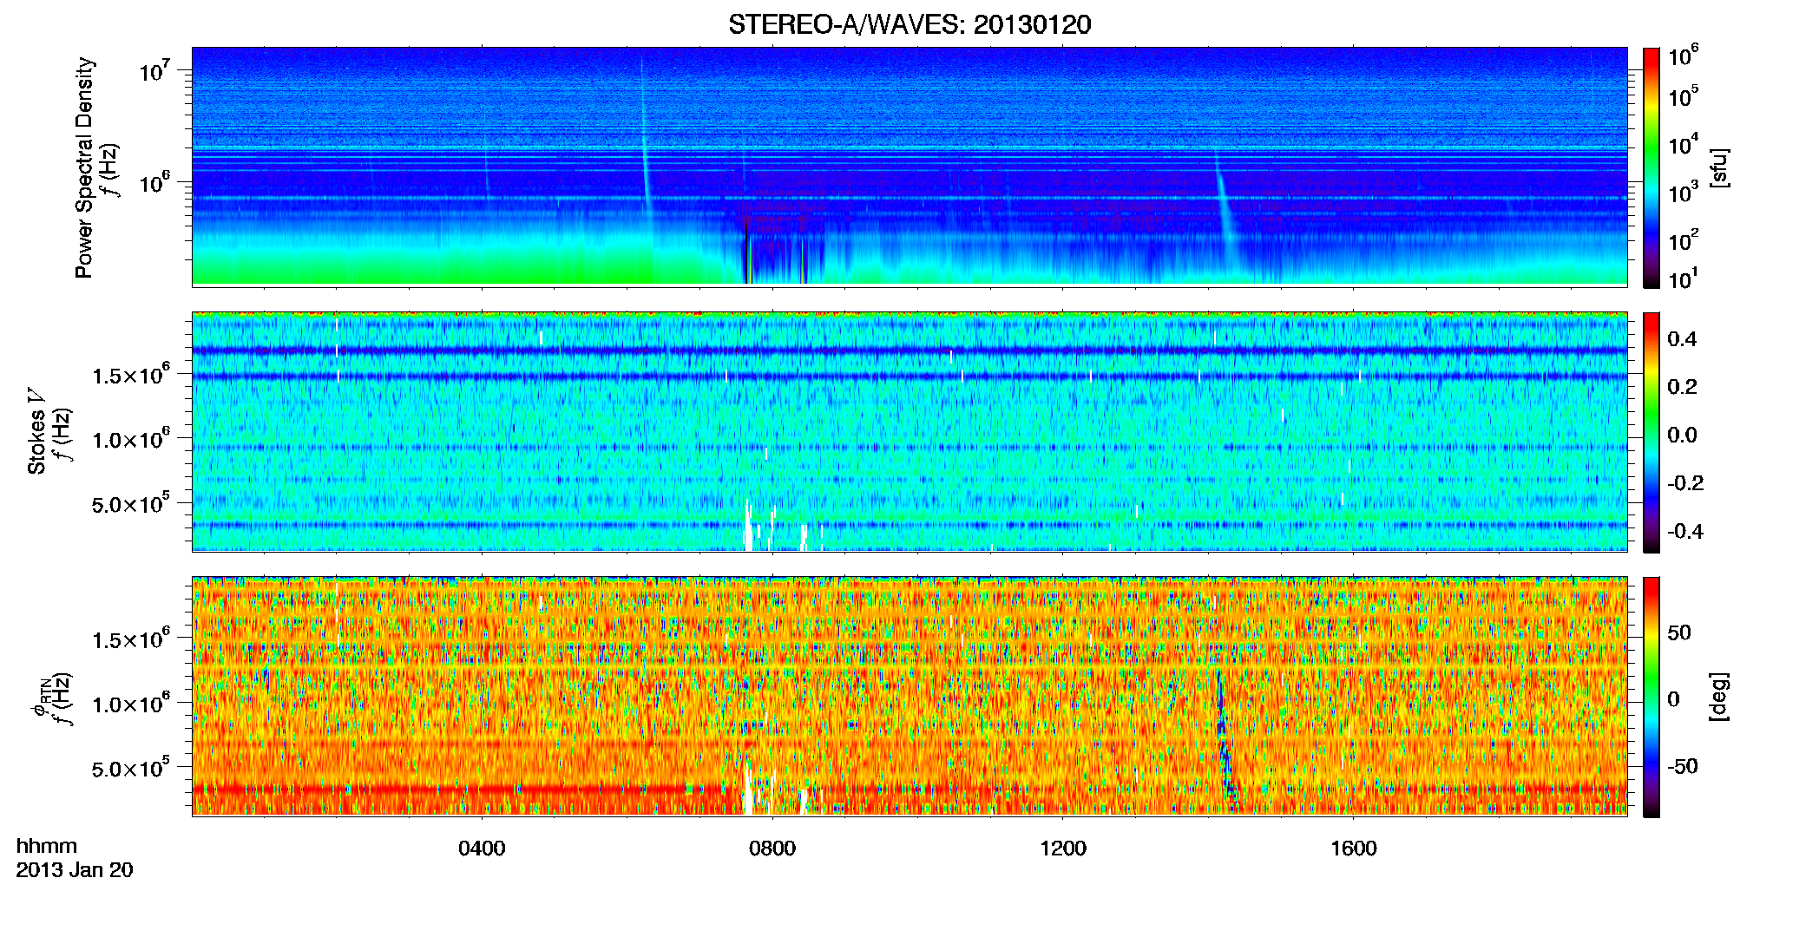Select the 10^6 label on the sfu colorbar
Image resolution: width=1819 pixels, height=937 pixels.
click(x=1684, y=56)
